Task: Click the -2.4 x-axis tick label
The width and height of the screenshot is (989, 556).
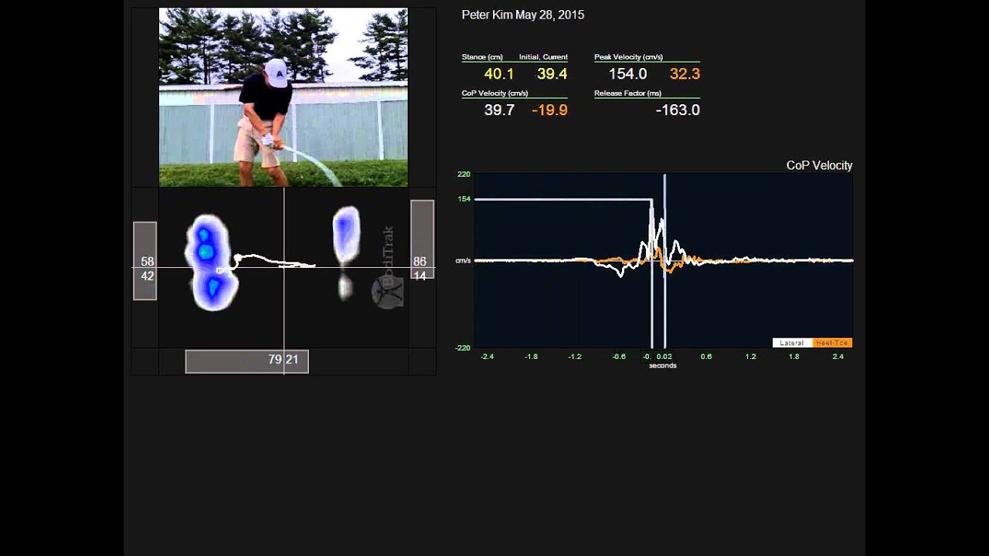Action: pyautogui.click(x=487, y=357)
